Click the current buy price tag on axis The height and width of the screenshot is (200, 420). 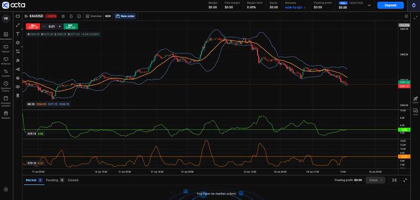click(x=404, y=82)
